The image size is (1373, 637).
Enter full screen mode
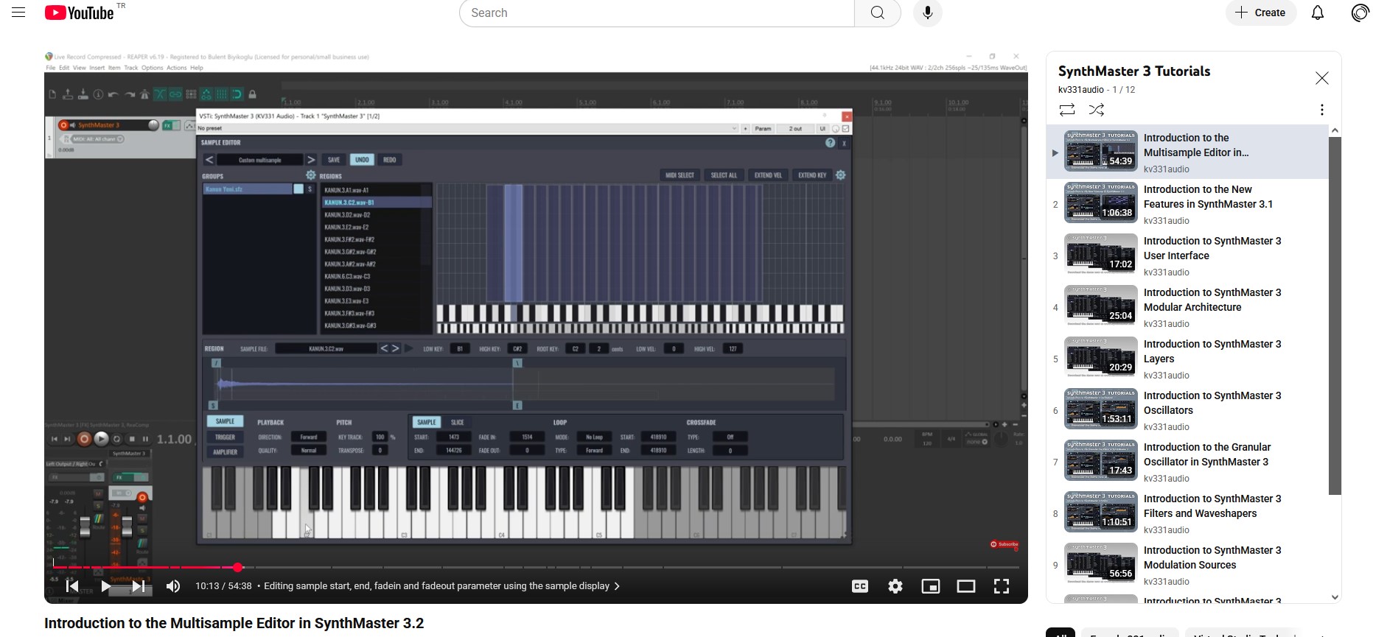coord(1002,586)
